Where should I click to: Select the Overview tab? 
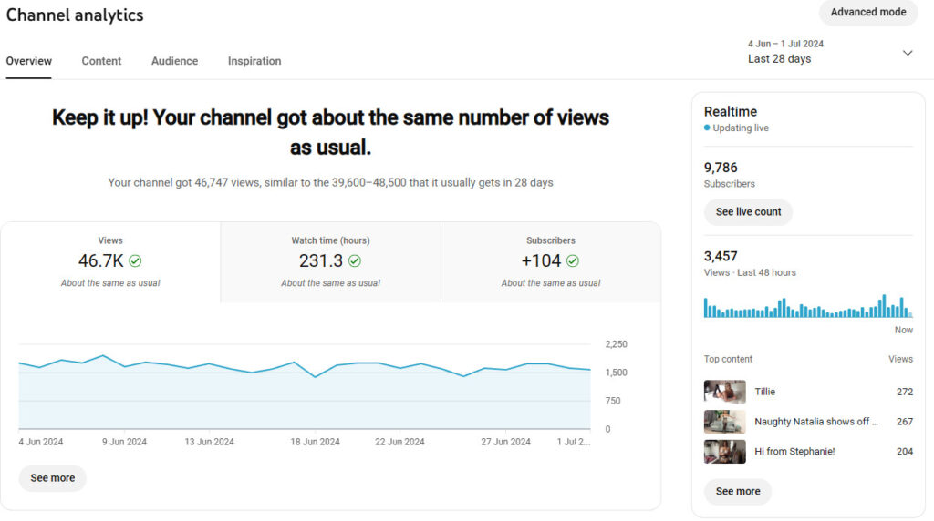(29, 61)
